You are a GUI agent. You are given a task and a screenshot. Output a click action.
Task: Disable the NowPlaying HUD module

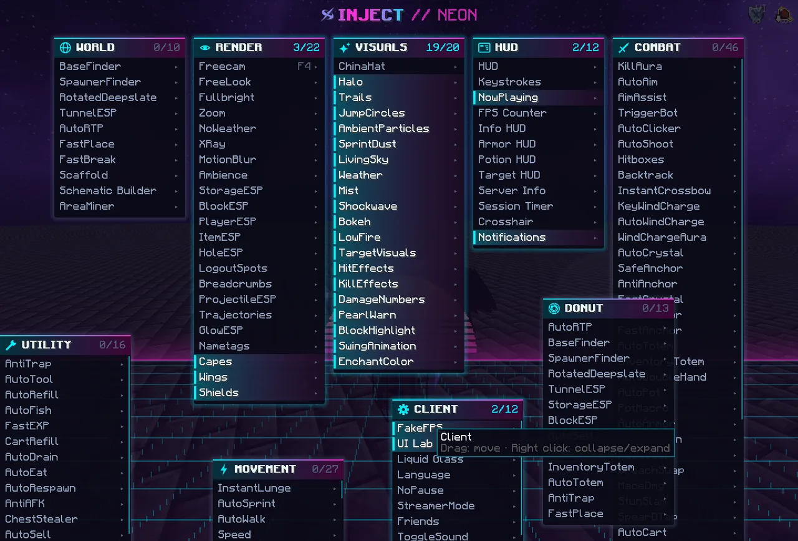pos(538,97)
